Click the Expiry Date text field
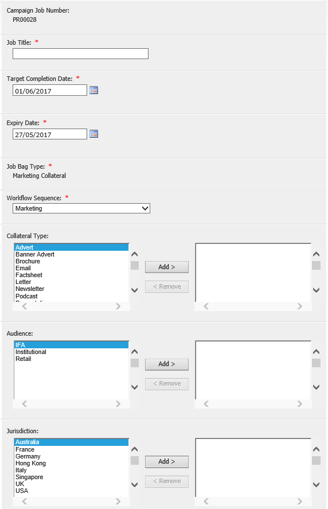This screenshot has width=328, height=509. [x=50, y=134]
